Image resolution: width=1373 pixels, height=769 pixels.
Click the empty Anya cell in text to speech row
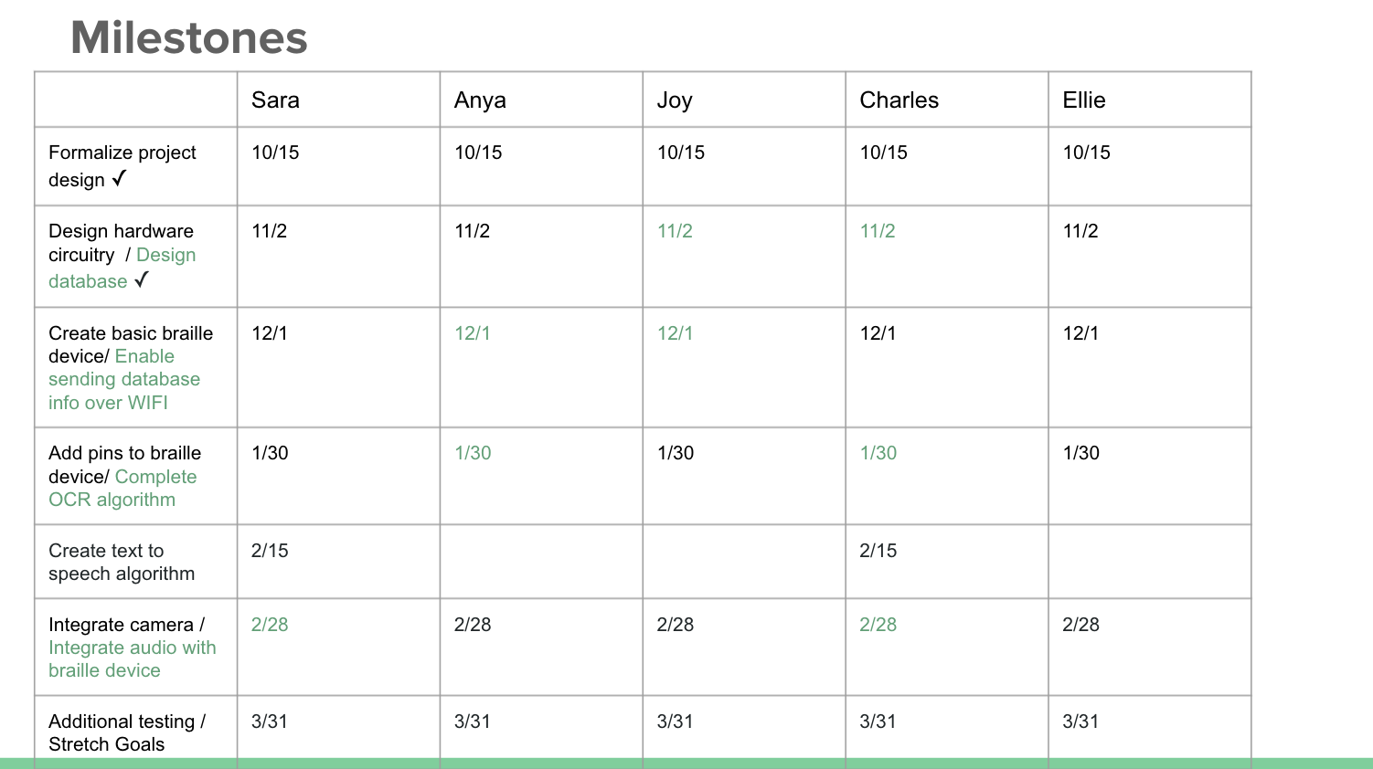click(x=541, y=562)
